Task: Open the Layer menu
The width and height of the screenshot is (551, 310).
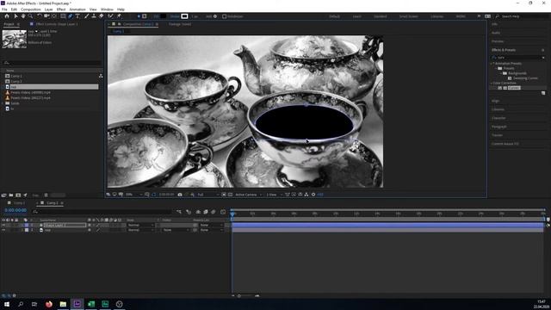Action: (49, 9)
